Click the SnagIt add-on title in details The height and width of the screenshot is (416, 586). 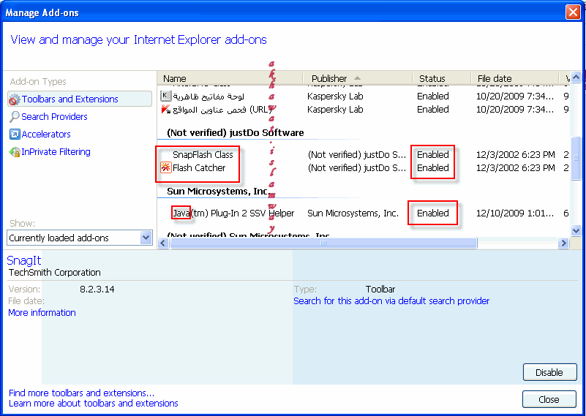[24, 260]
